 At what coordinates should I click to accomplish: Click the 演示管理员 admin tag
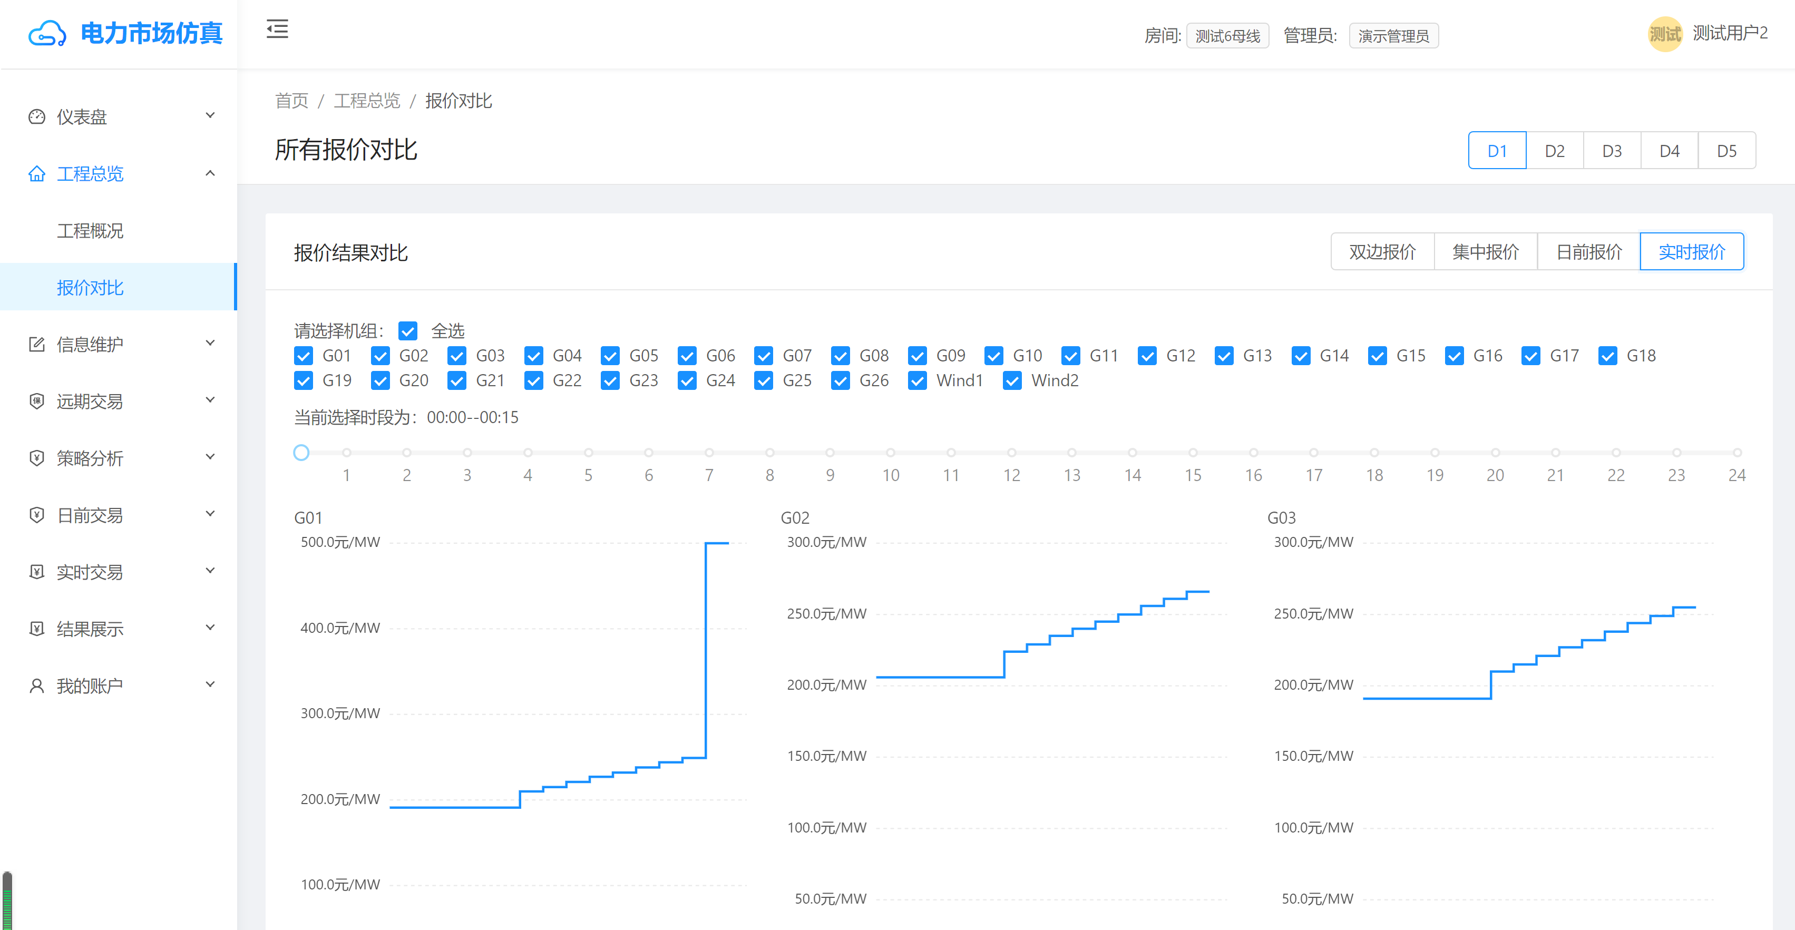tap(1393, 35)
